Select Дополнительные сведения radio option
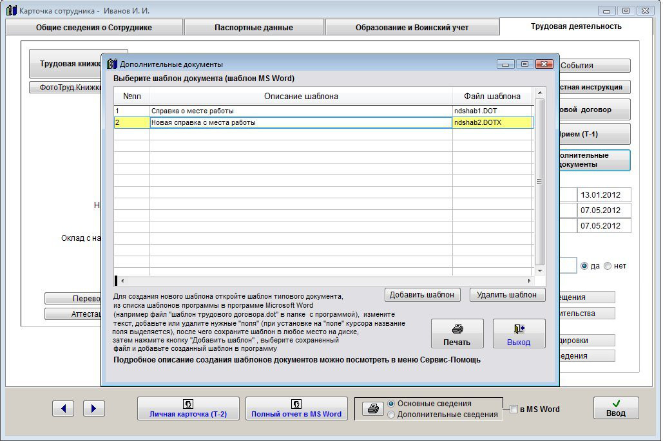The height and width of the screenshot is (441, 663). 391,415
